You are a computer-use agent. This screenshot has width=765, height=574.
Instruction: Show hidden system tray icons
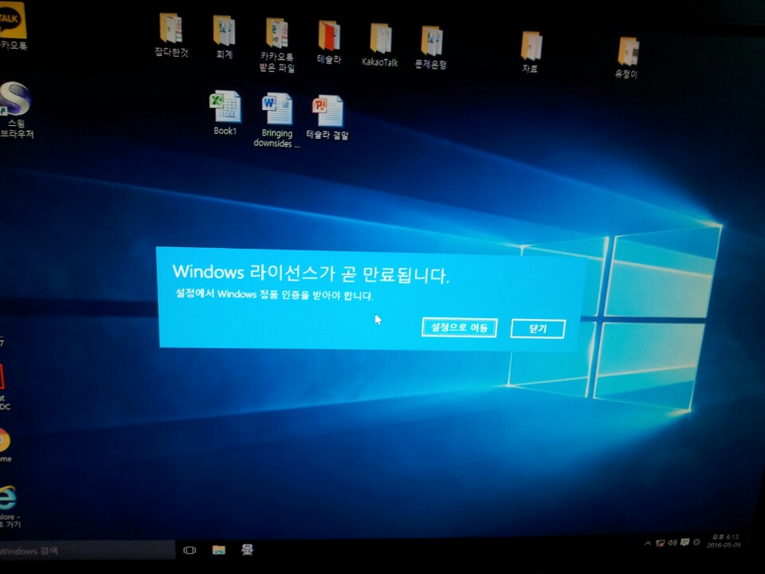coord(647,543)
